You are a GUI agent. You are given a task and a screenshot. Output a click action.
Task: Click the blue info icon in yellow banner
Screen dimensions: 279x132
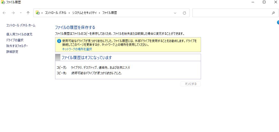pyautogui.click(x=59, y=41)
